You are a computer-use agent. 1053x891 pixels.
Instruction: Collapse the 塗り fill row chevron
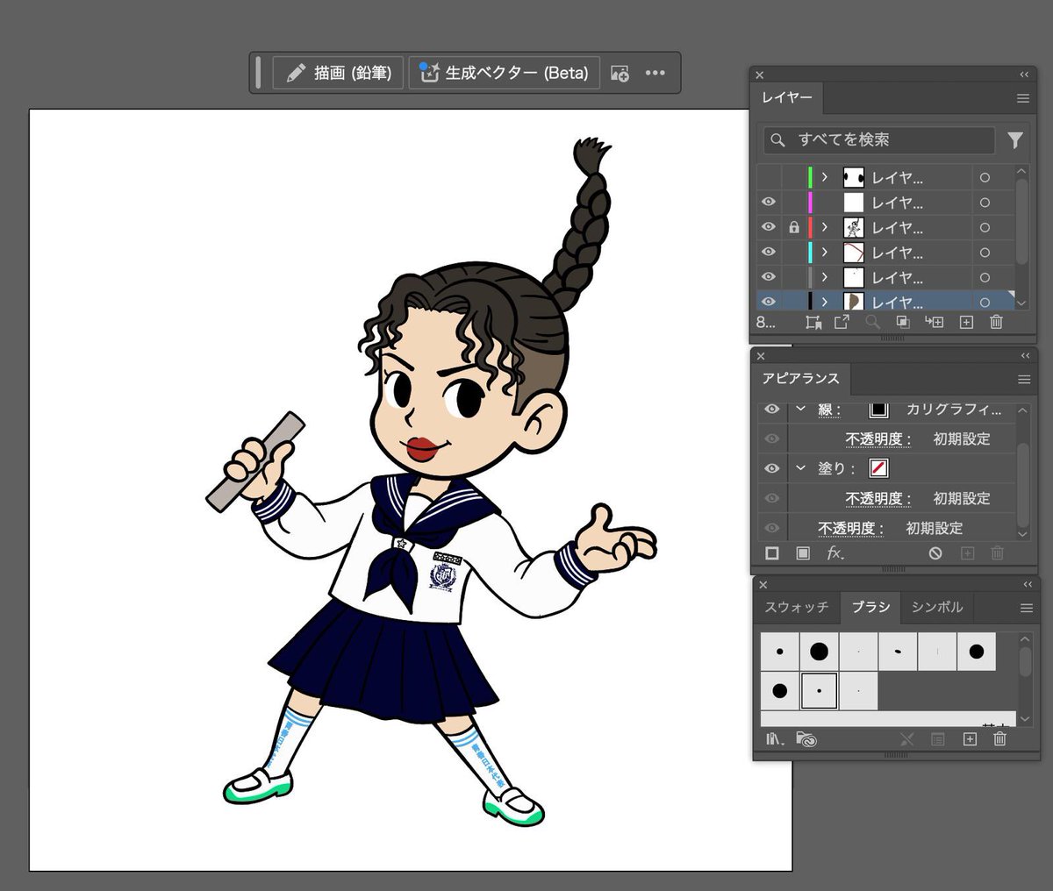800,468
